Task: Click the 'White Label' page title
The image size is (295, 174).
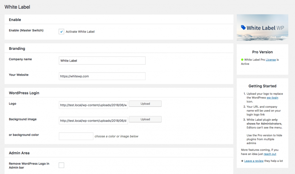Action: (x=17, y=7)
